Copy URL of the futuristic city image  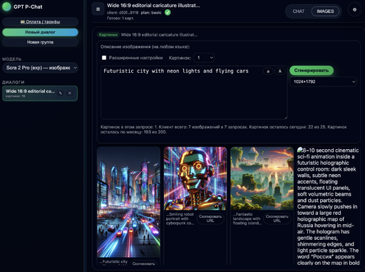coord(143,263)
